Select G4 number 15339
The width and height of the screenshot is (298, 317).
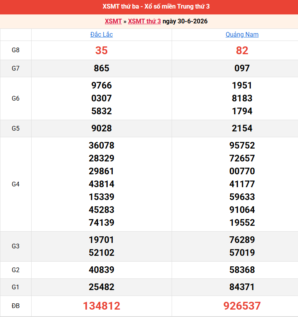pyautogui.click(x=101, y=197)
